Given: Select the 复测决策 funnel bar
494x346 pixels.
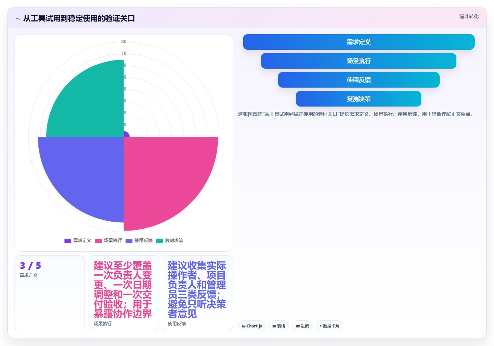Looking at the screenshot, I should pos(358,99).
